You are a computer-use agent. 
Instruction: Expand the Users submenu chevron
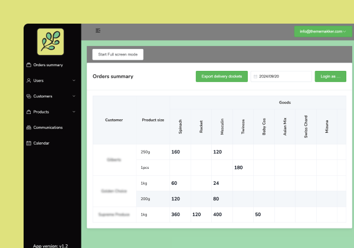74,80
